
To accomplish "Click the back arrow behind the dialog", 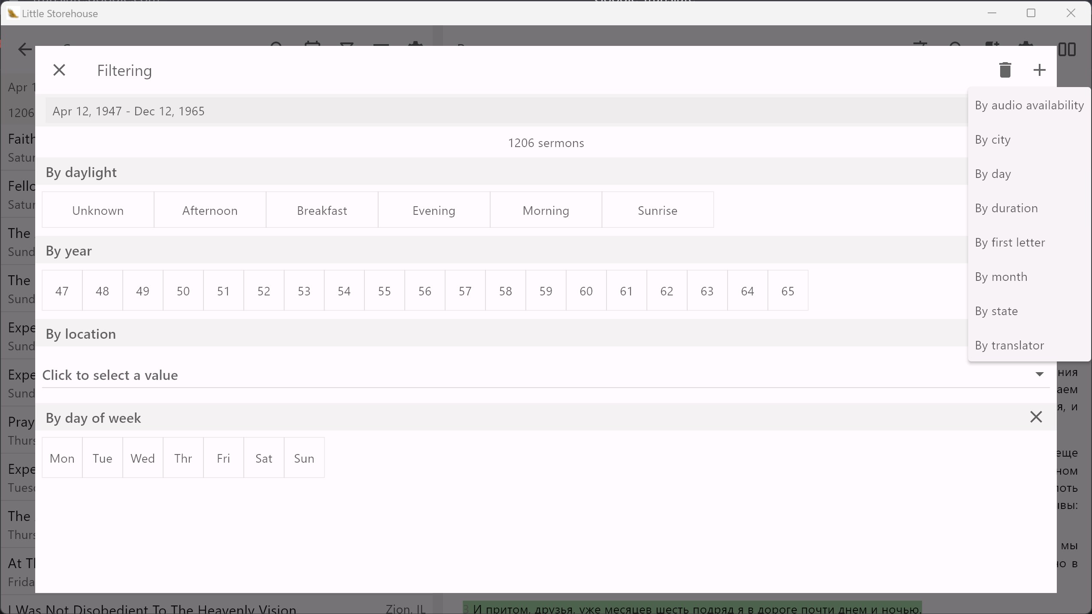I will [24, 49].
